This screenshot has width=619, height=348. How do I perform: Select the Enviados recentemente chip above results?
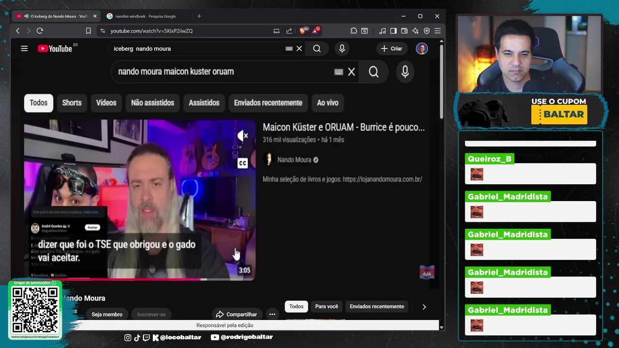[x=268, y=102]
